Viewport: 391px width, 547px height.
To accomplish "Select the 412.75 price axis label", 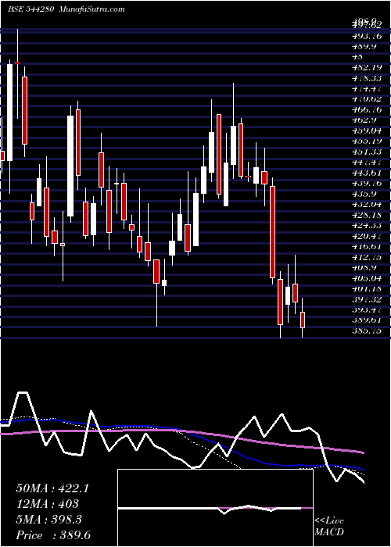I will tap(367, 257).
